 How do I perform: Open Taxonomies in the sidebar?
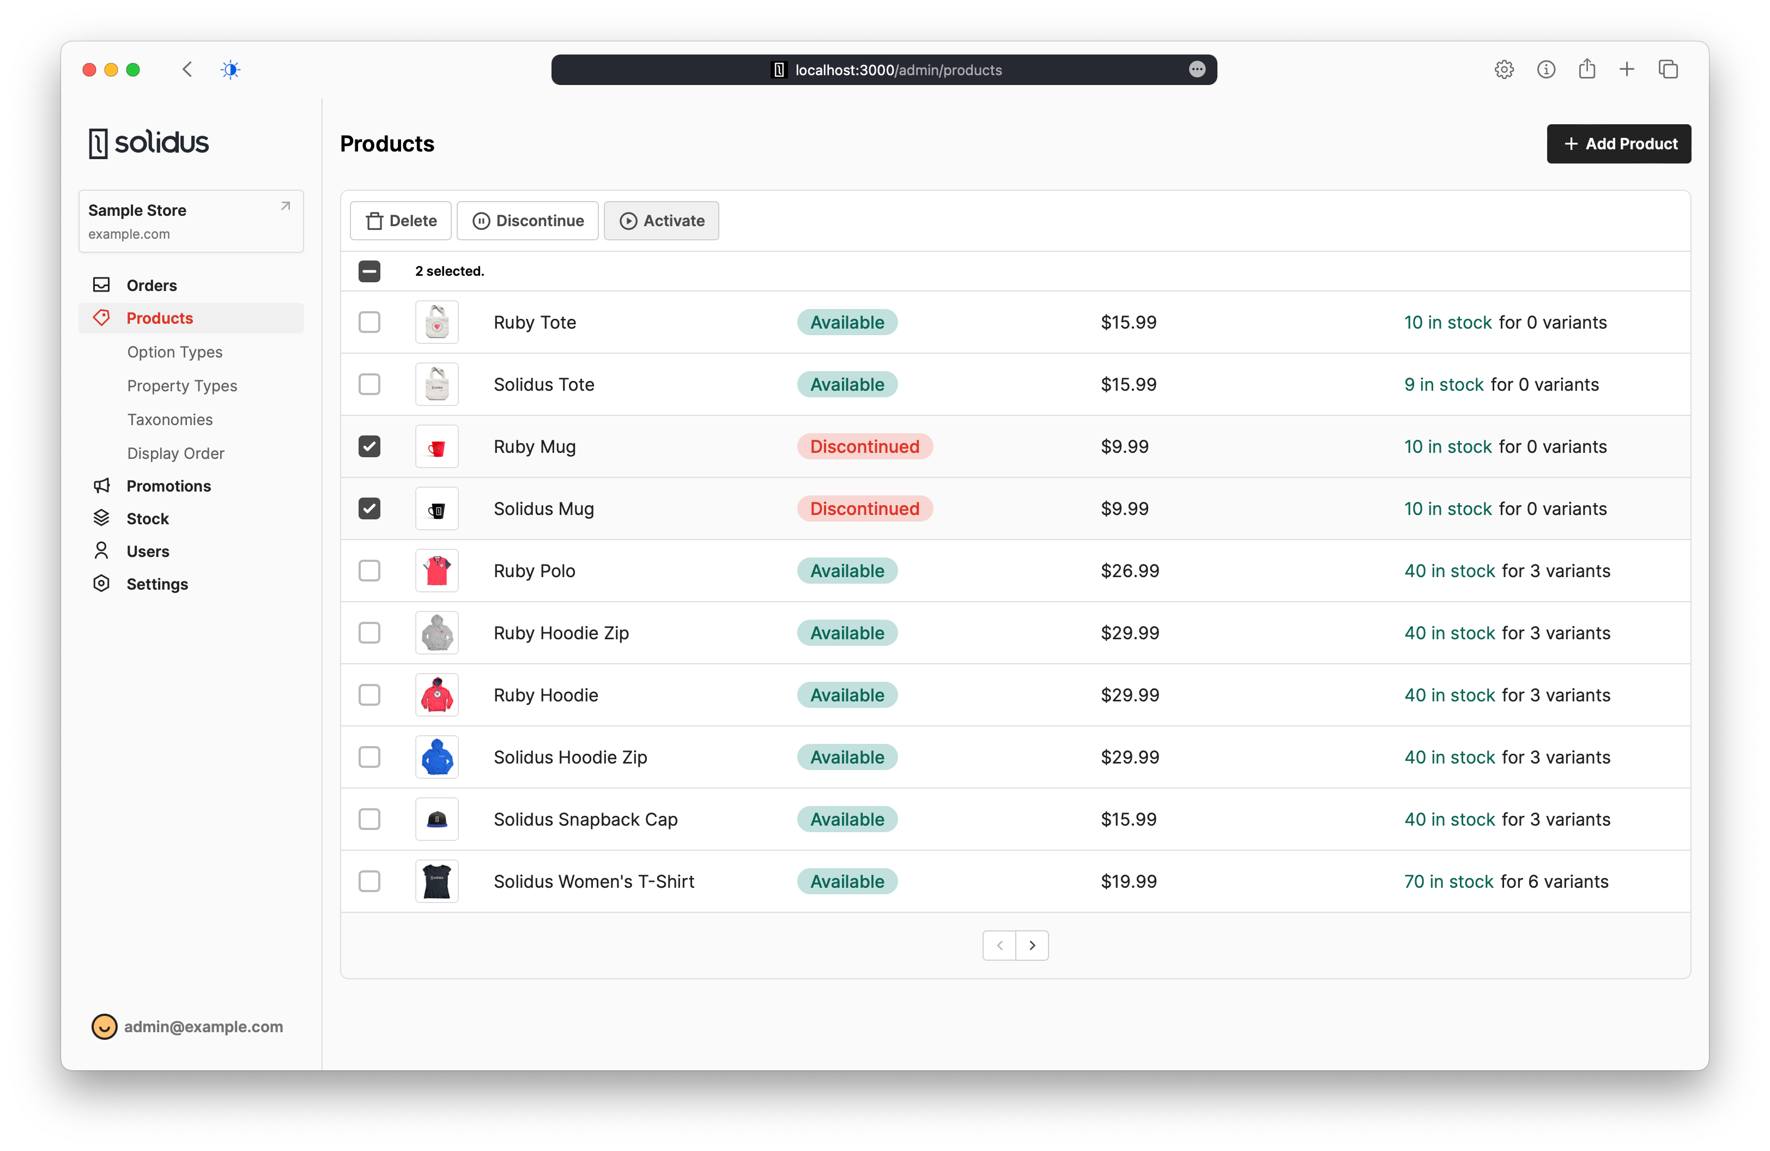(x=169, y=419)
